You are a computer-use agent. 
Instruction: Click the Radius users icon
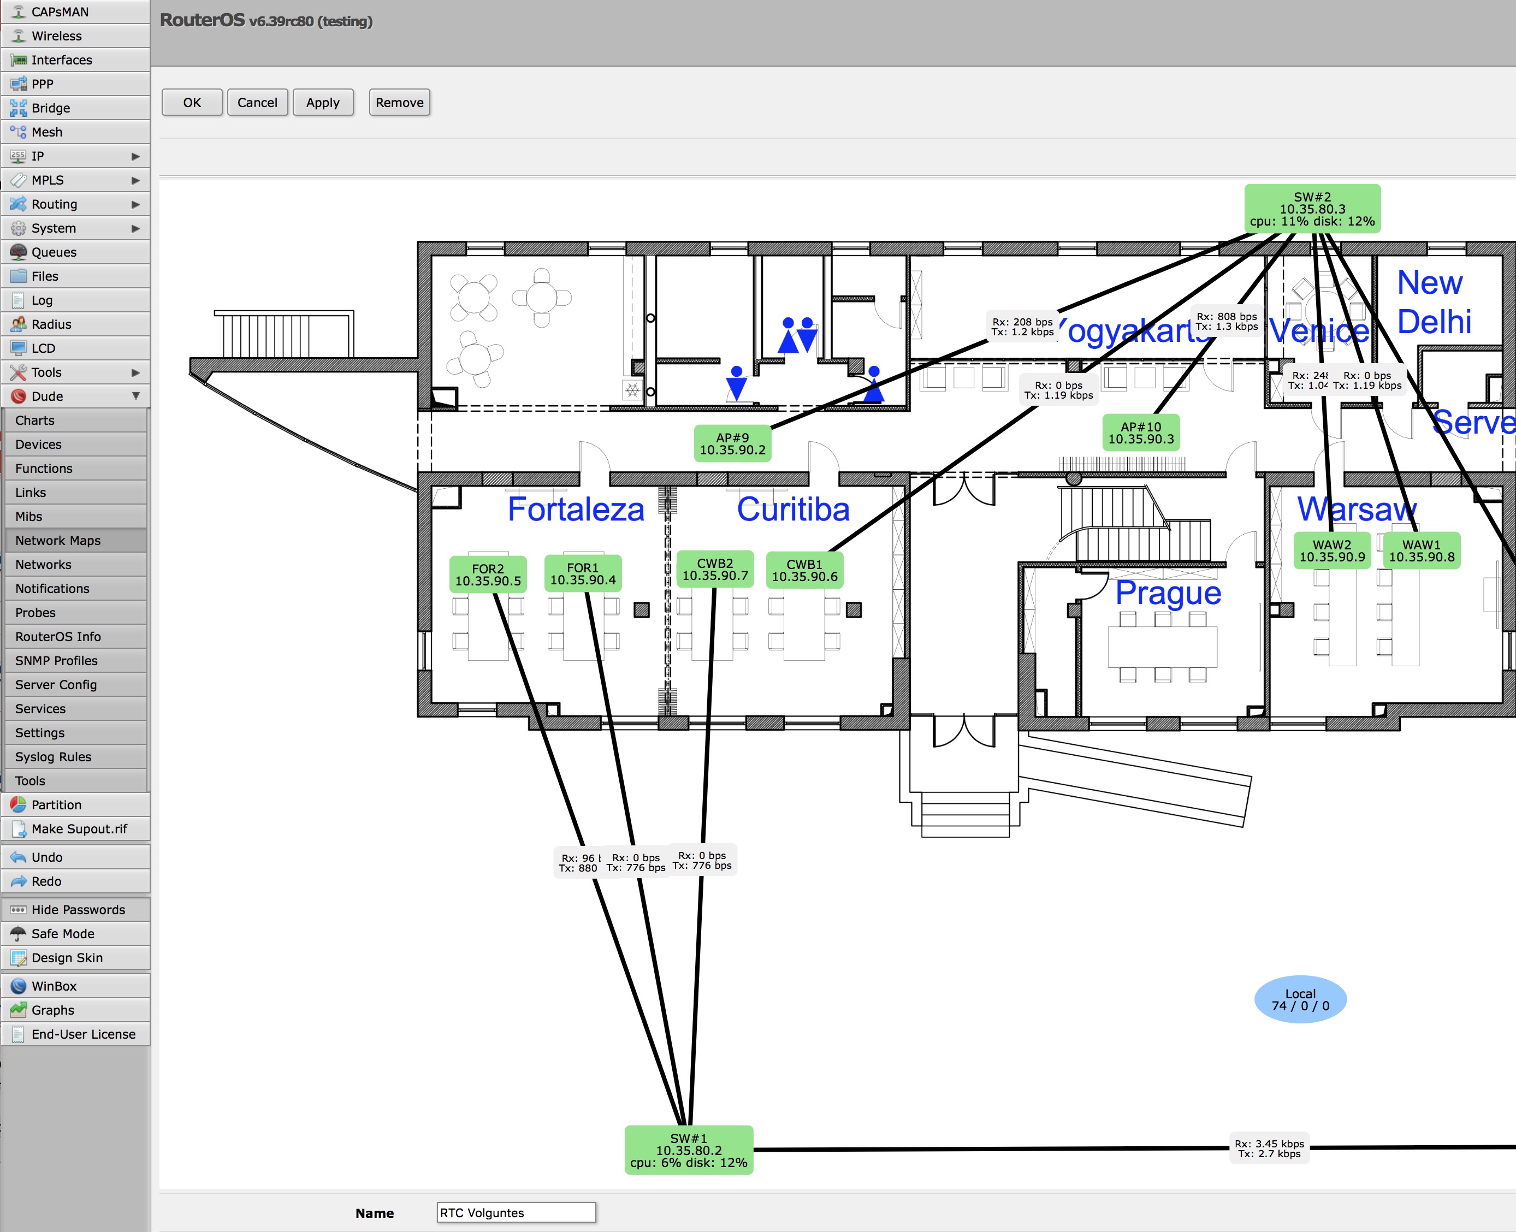click(19, 324)
